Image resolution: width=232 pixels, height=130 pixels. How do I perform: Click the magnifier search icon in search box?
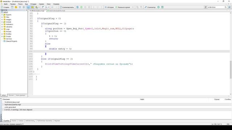click(225, 7)
